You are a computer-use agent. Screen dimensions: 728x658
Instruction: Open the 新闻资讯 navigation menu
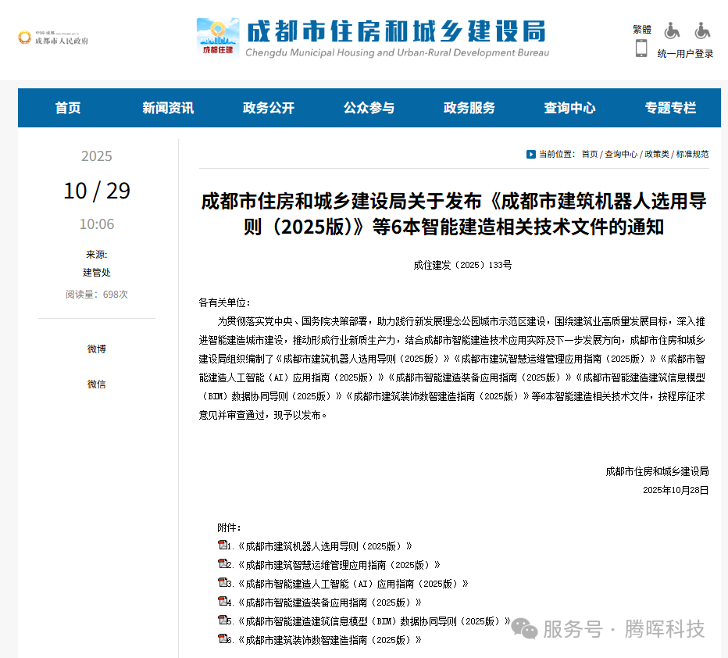click(x=168, y=108)
